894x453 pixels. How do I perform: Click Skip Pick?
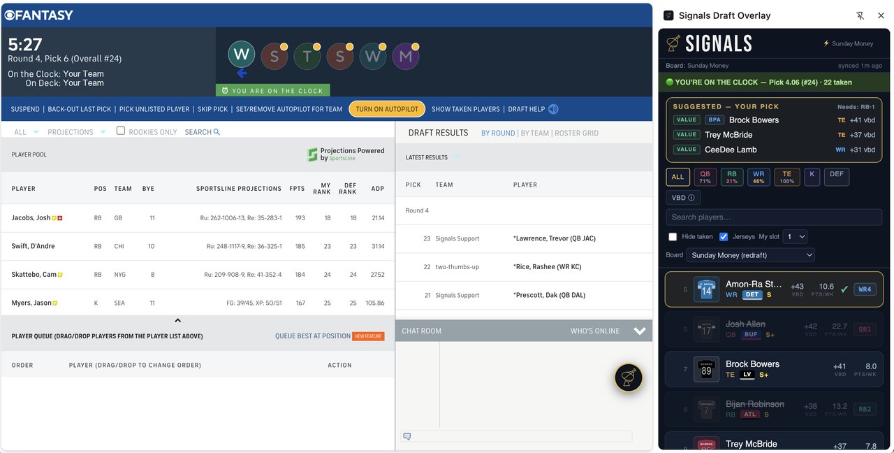tap(213, 109)
